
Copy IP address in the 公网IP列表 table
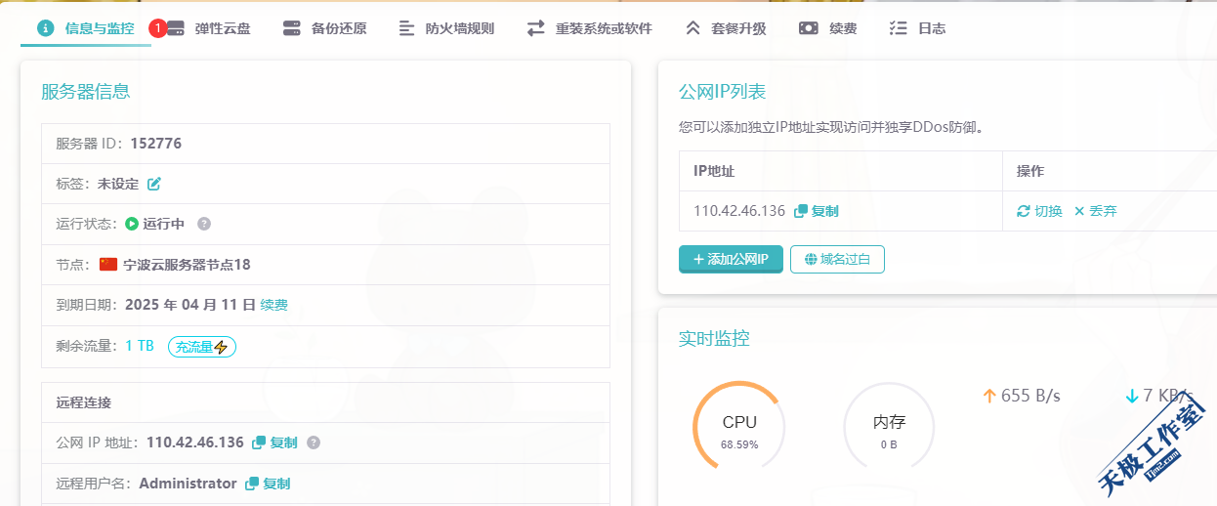[817, 211]
